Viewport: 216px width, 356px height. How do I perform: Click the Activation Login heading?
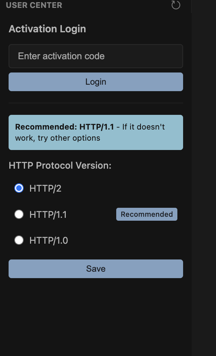coord(47,29)
